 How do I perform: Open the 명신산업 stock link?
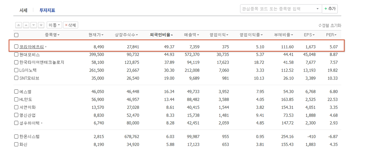(28, 115)
